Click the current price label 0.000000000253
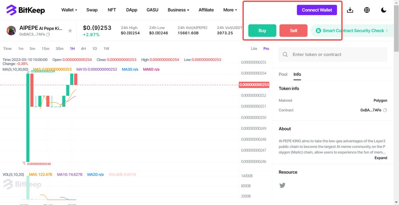 [254, 85]
